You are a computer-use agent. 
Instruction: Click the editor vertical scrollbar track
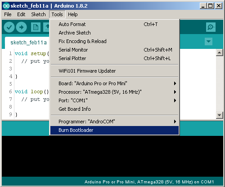pyautogui.click(x=220, y=84)
